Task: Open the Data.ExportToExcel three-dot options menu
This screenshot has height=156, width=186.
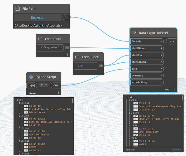Action: (174, 90)
